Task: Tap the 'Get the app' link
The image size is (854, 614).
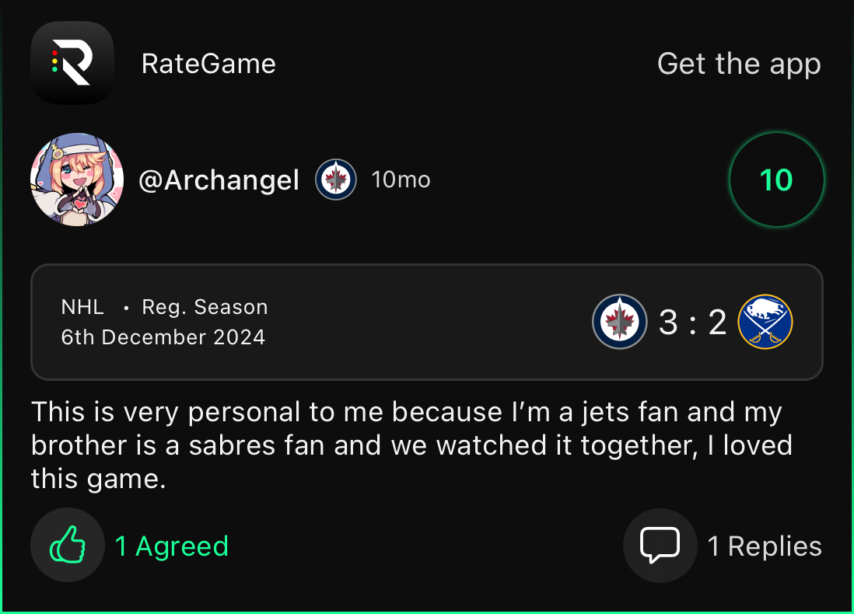Action: coord(738,64)
